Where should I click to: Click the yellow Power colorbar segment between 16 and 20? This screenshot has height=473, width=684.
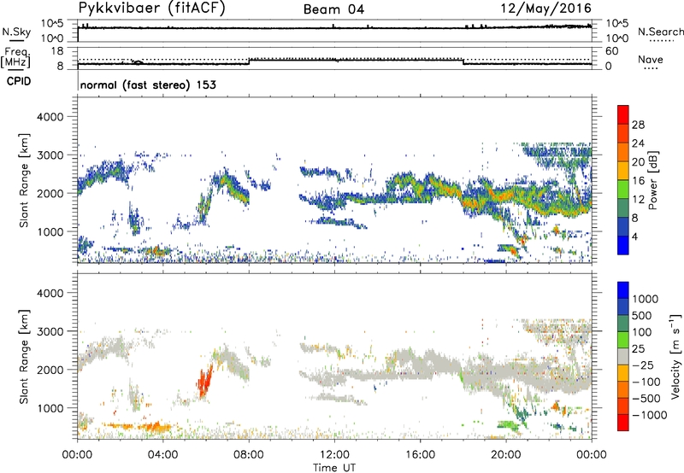point(623,171)
